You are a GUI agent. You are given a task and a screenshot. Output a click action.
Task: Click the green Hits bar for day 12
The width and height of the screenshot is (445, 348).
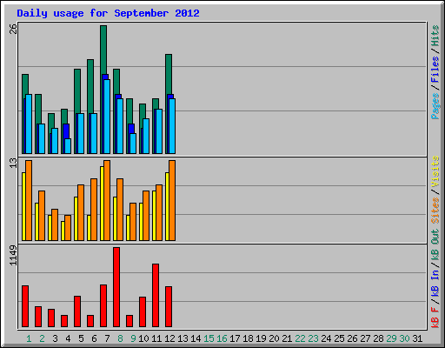click(169, 74)
